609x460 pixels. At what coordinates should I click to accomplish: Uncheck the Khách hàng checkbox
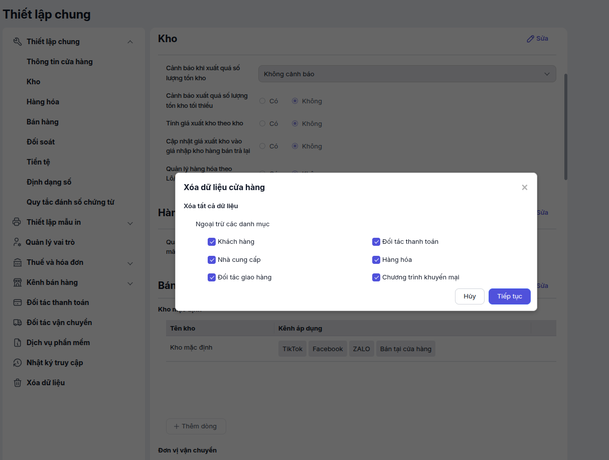[212, 242]
